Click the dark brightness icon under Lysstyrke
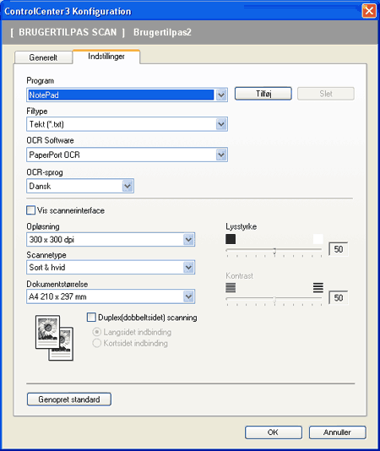 231,239
